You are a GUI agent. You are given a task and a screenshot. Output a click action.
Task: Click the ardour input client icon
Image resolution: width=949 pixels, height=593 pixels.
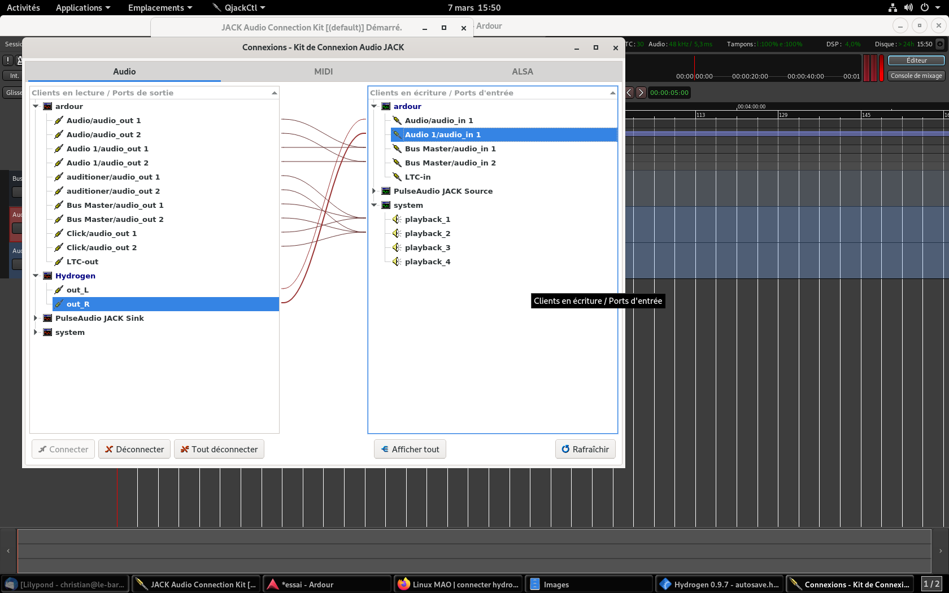(x=386, y=106)
